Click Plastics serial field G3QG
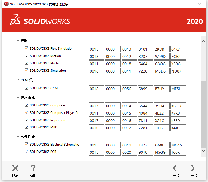Image resolution: width=208 pixels, height=182 pixels. tap(162, 64)
